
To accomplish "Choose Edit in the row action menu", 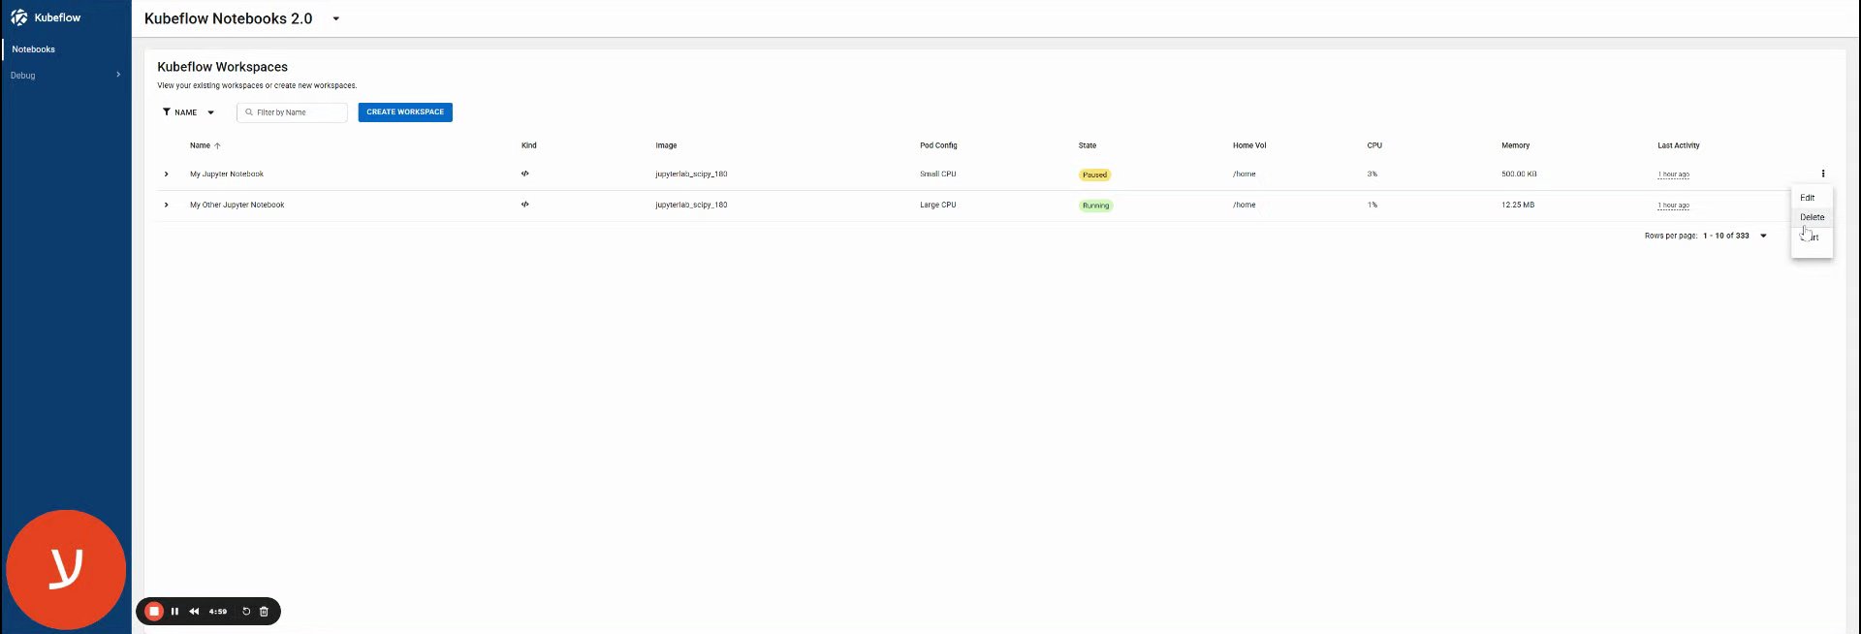I will point(1812,198).
